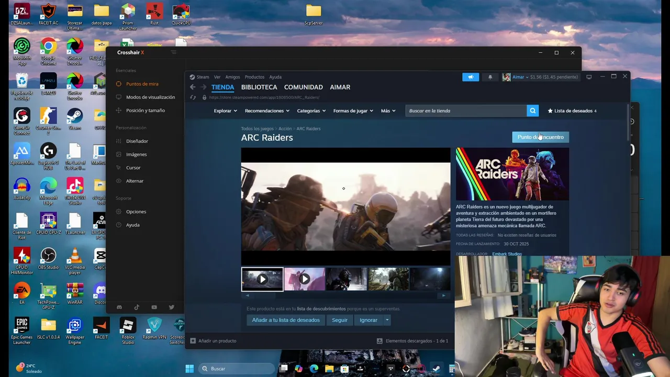
Task: Click Embark Studios developer link
Action: coord(507,254)
